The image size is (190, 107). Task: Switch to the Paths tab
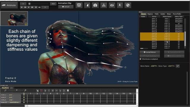tap(156, 14)
